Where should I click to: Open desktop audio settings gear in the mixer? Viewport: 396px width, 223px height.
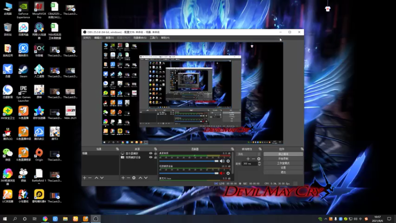click(228, 161)
